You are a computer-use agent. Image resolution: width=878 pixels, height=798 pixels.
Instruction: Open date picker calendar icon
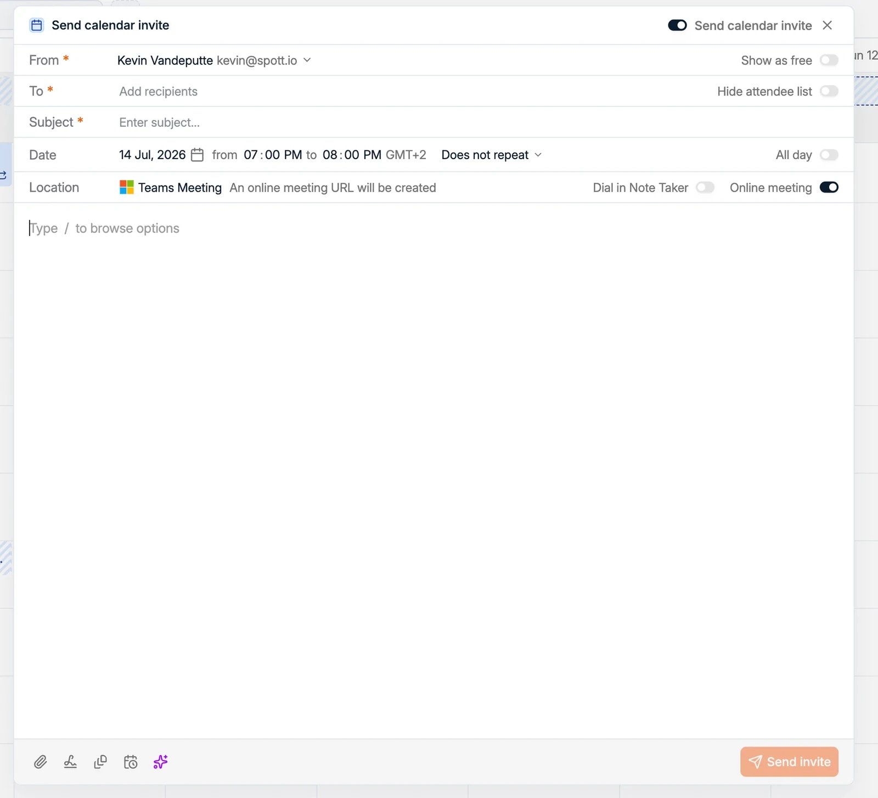point(198,155)
